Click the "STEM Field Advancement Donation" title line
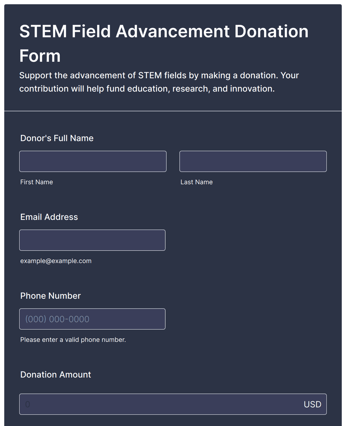 (164, 31)
